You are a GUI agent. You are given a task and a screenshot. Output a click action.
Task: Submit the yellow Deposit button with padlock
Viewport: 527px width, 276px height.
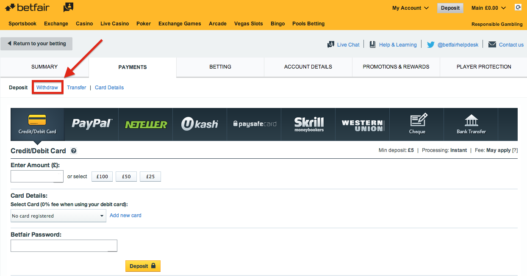point(143,266)
